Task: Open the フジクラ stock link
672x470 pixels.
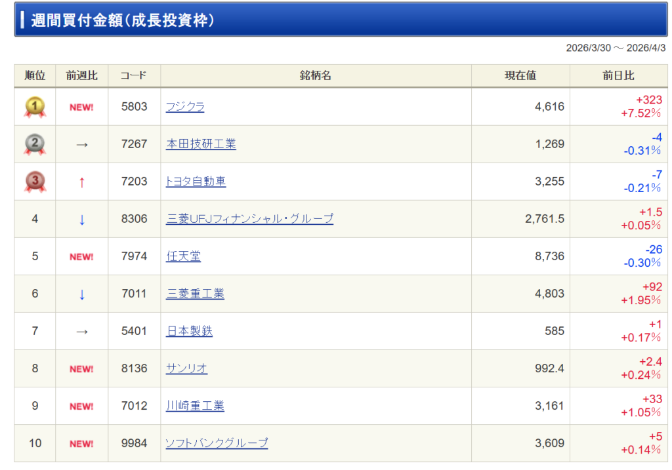Action: click(x=185, y=107)
